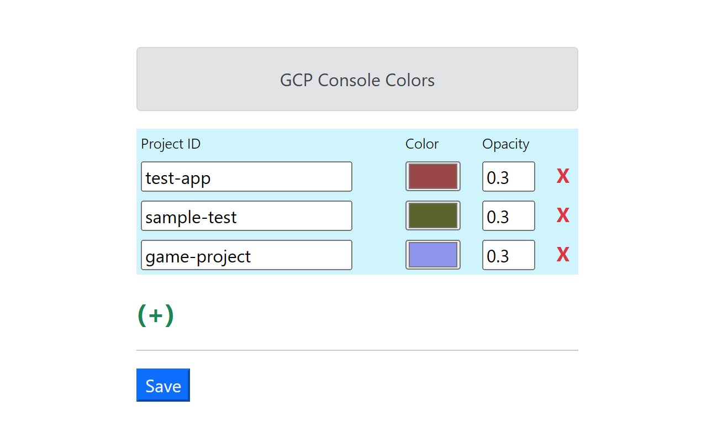Focus the test-app Project ID field
Viewport: 707px width, 442px height.
(x=246, y=177)
